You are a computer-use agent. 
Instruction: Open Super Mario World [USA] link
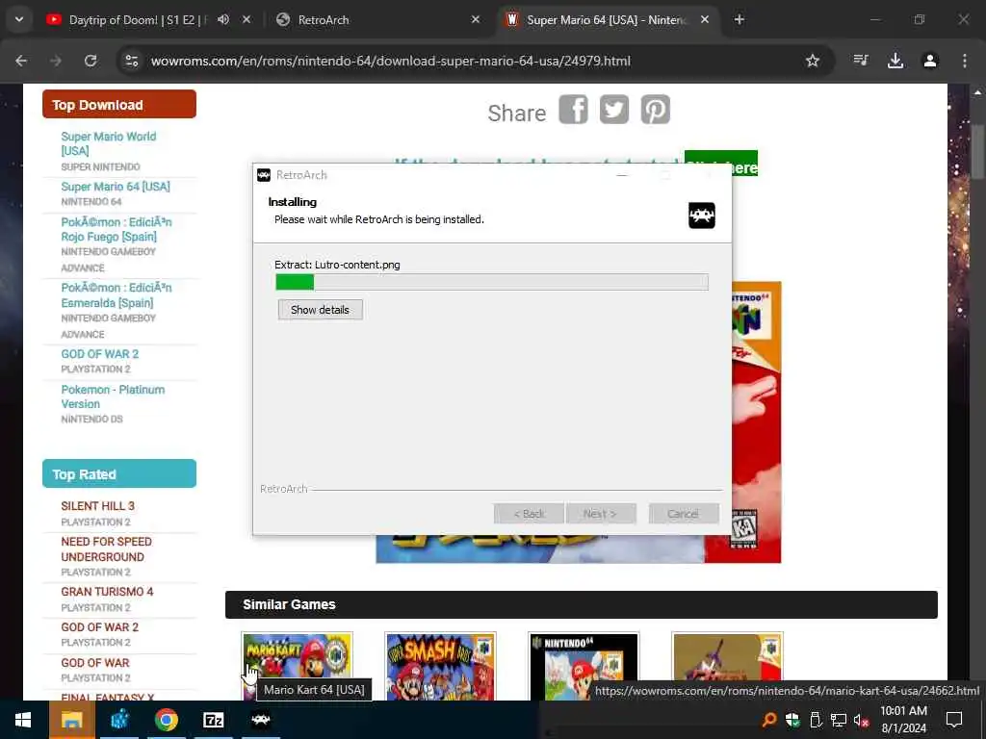click(108, 143)
